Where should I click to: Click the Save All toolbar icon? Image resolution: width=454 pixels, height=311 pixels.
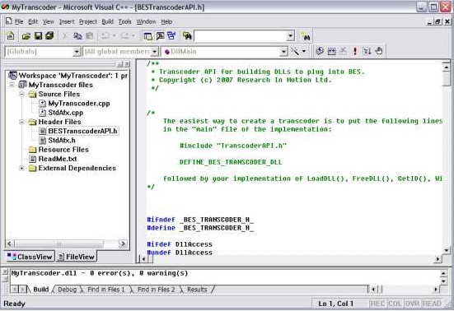coord(49,36)
